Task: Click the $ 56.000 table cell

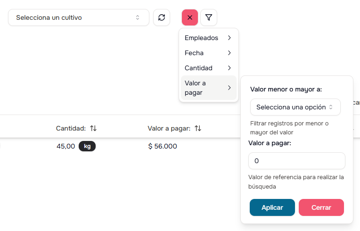Action: click(163, 146)
